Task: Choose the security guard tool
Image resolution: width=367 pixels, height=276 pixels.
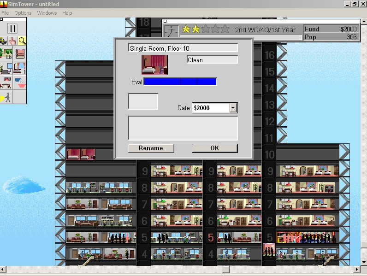Action: point(6,97)
